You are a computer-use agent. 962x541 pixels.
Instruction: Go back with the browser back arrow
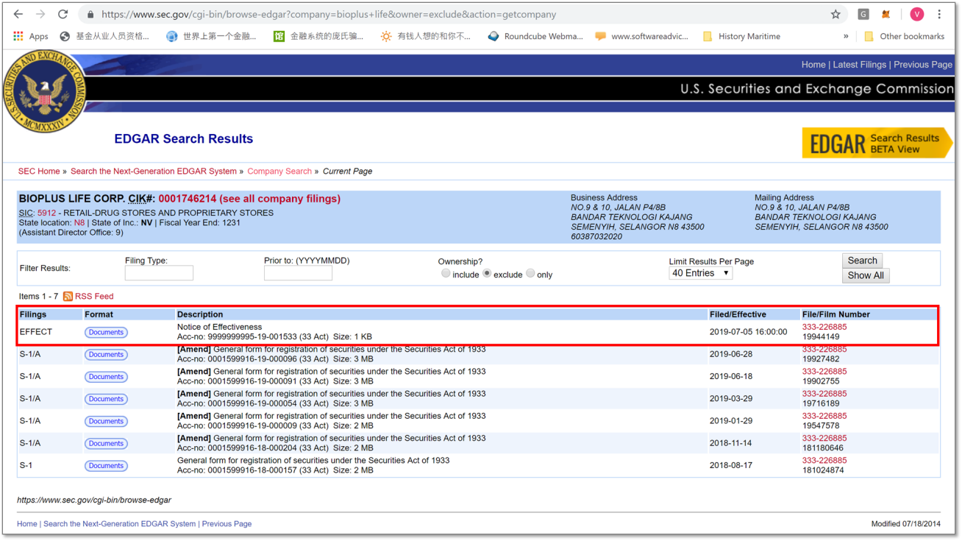point(18,14)
